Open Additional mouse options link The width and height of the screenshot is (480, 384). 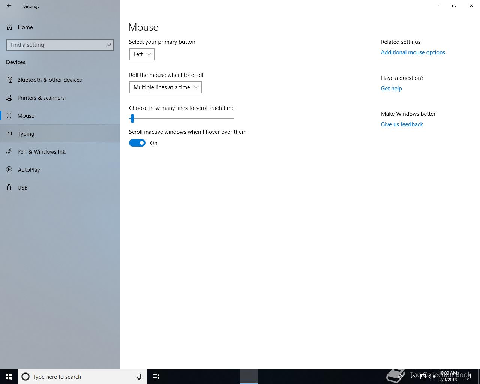point(413,52)
